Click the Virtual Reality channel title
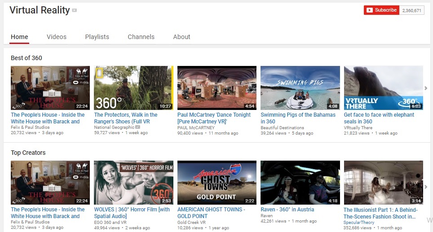The height and width of the screenshot is (232, 433). [x=40, y=10]
